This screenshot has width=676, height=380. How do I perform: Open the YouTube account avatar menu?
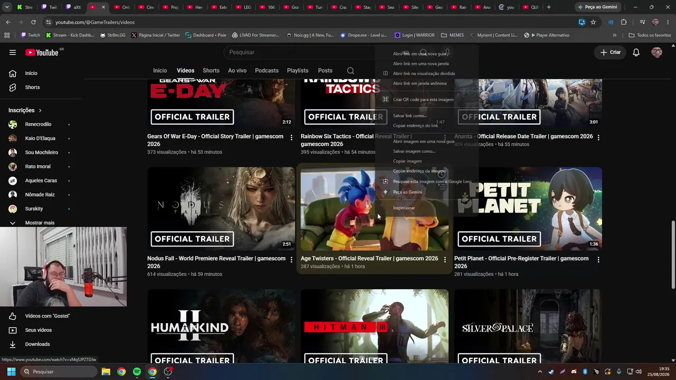tap(657, 52)
